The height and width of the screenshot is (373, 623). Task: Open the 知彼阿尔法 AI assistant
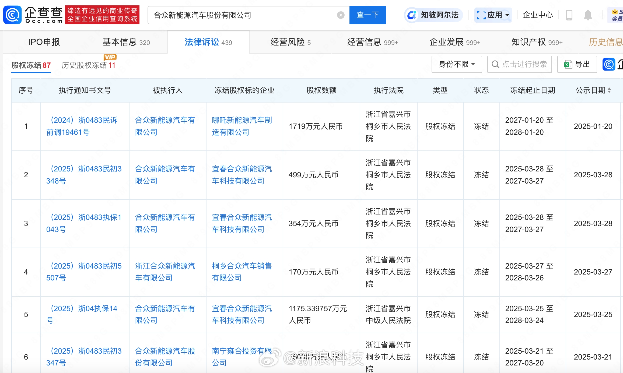[x=433, y=15]
